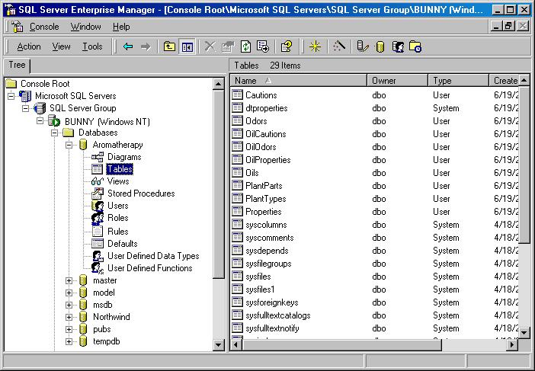Select the Tree tab

tap(17, 65)
